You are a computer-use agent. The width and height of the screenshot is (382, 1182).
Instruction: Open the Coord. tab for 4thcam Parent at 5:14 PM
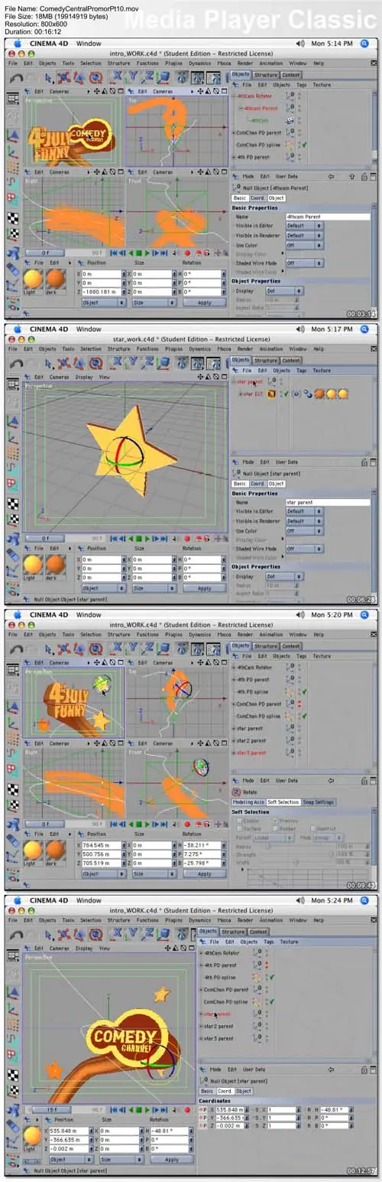257,198
